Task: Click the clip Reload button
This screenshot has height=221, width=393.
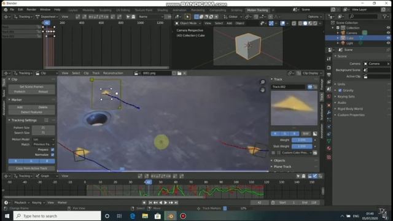Action: 43,91
